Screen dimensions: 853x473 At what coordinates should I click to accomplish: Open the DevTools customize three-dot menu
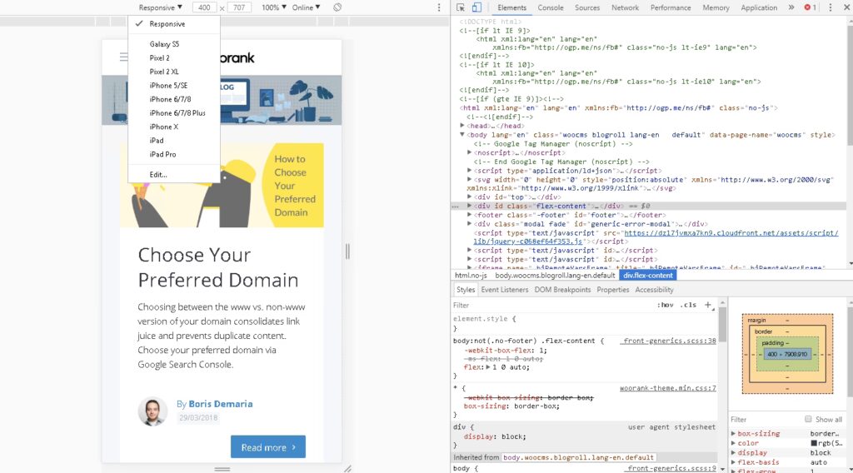(831, 7)
